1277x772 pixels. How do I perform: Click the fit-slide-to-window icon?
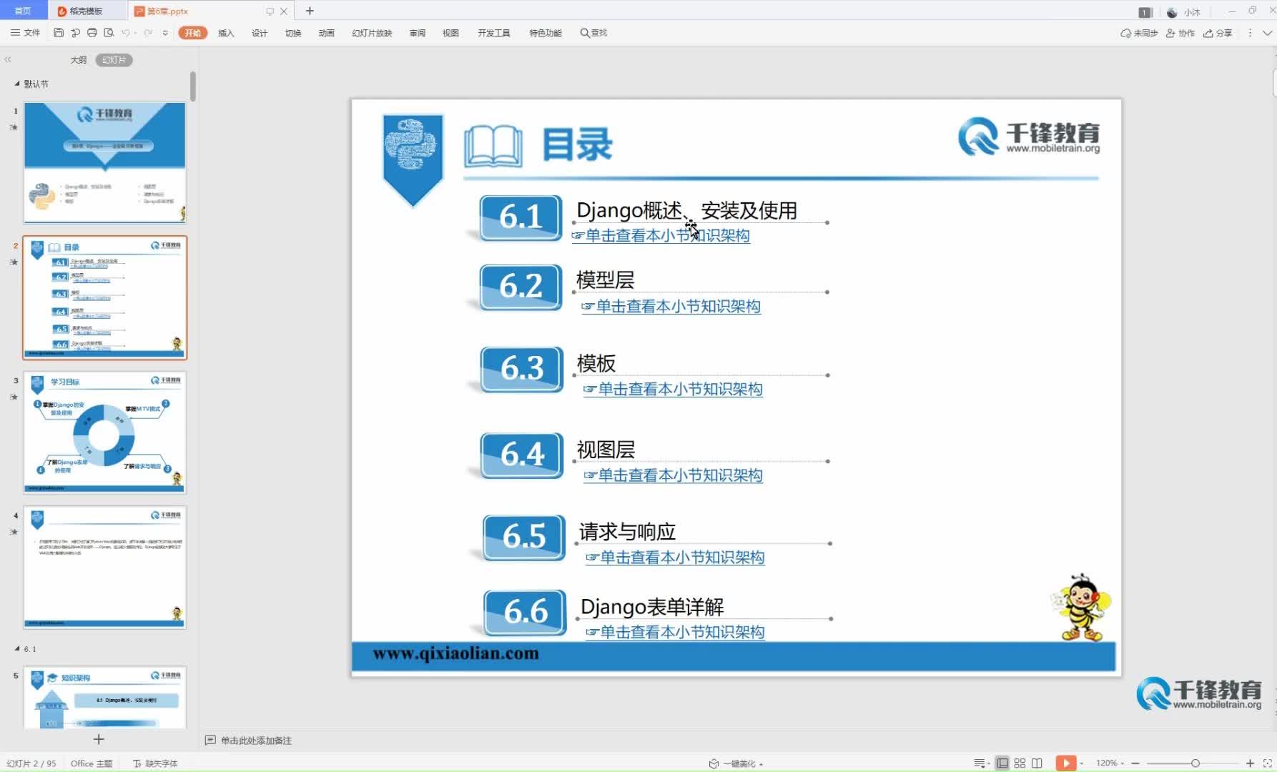(1267, 763)
